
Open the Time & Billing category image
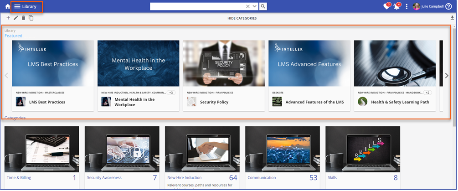(42, 149)
